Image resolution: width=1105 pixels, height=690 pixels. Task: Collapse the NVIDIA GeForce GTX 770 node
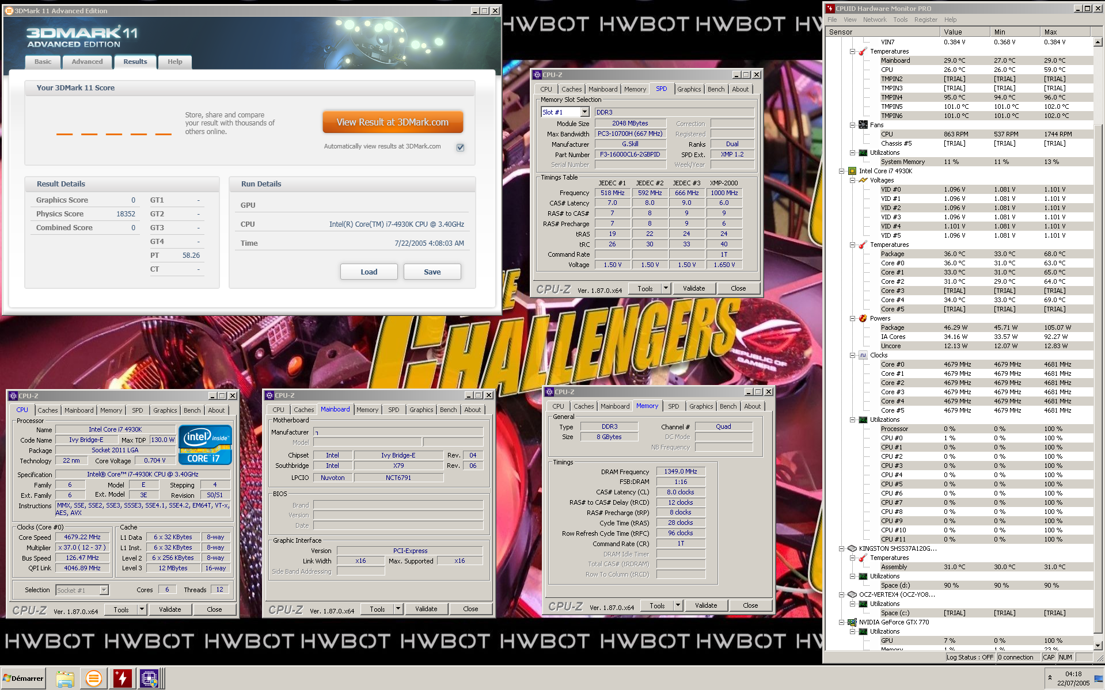pyautogui.click(x=842, y=622)
